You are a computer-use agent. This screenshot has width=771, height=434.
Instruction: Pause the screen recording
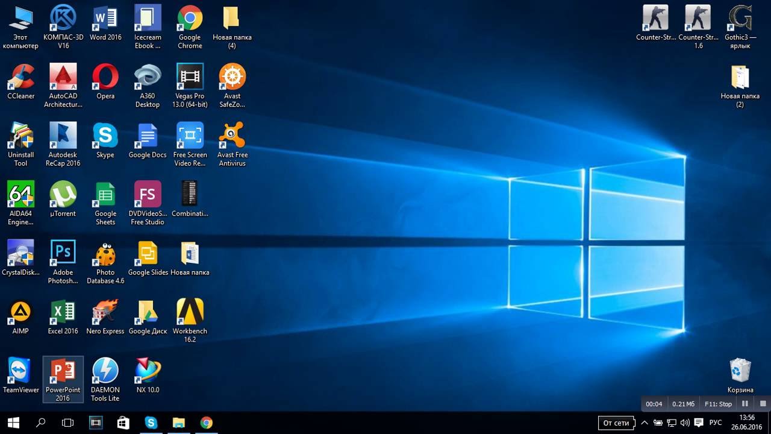[x=745, y=404]
